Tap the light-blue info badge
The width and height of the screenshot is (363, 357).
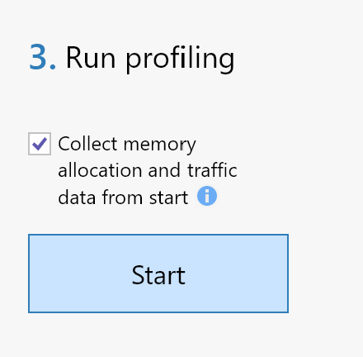coord(207,196)
